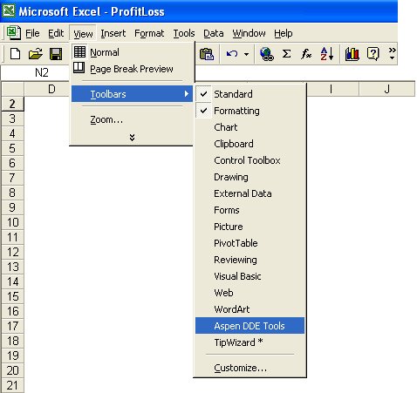Screen dimensions: 417x393
Task: Enable the WordArt toolbar
Action: (x=250, y=309)
